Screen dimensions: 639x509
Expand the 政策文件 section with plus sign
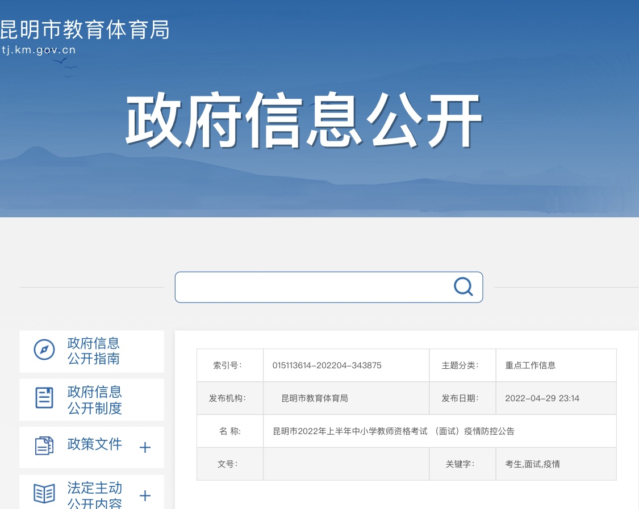[x=145, y=447]
